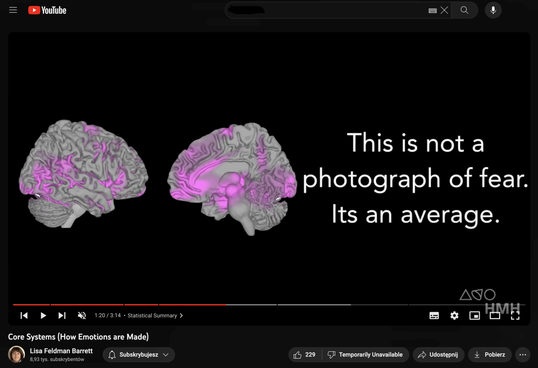Switch to theater mode view

pyautogui.click(x=495, y=315)
